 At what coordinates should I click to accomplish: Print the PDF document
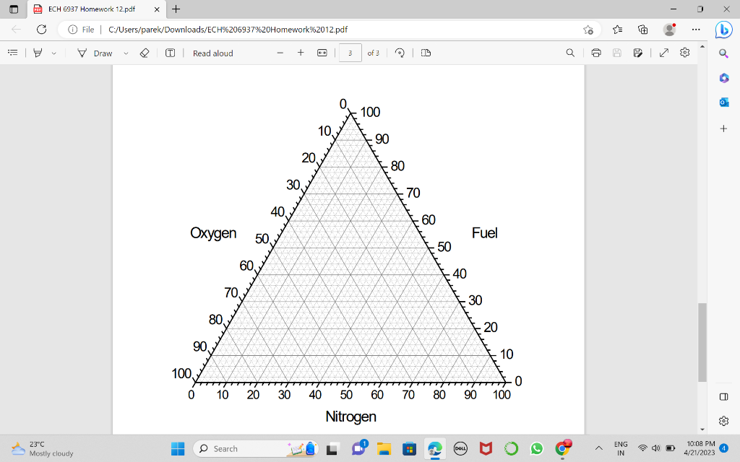[x=595, y=52]
